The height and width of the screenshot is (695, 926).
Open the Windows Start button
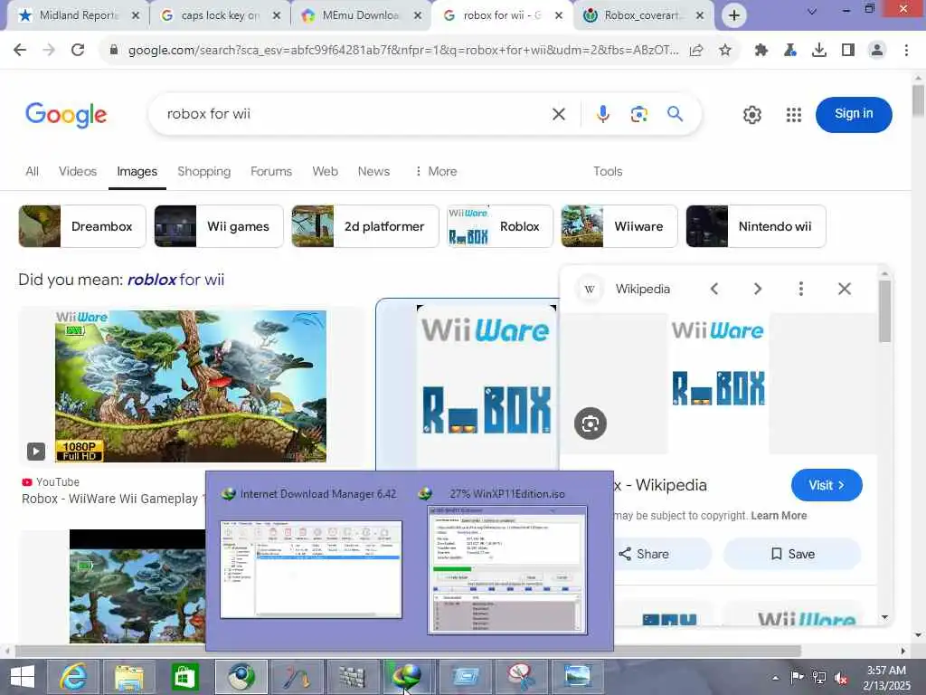(22, 677)
